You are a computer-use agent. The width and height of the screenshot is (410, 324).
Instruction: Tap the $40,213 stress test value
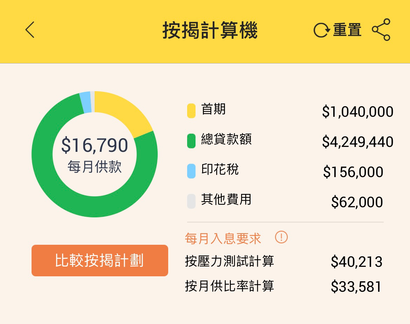pos(356,262)
